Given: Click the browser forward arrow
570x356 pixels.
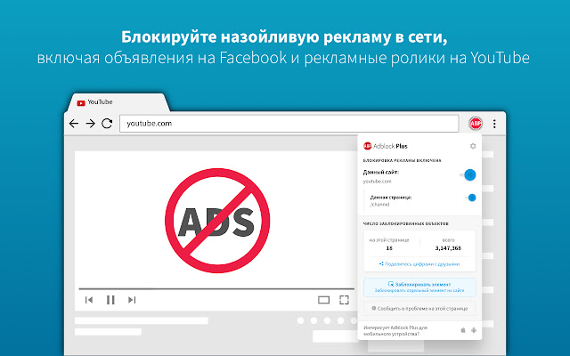Looking at the screenshot, I should tap(91, 123).
